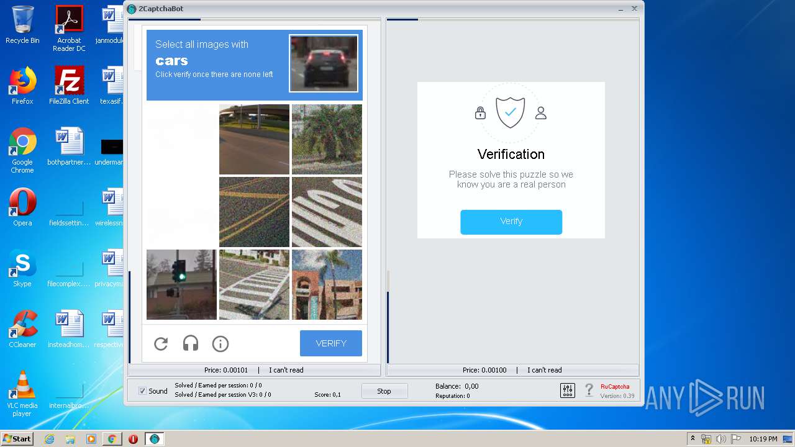This screenshot has height=447, width=795.
Task: Select the road underpass captcha tile
Action: (x=254, y=139)
